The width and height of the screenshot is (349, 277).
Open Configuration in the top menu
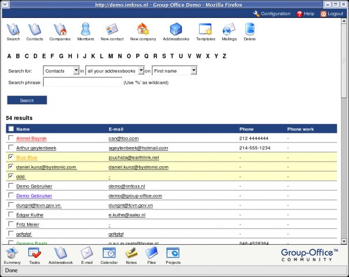(x=272, y=13)
